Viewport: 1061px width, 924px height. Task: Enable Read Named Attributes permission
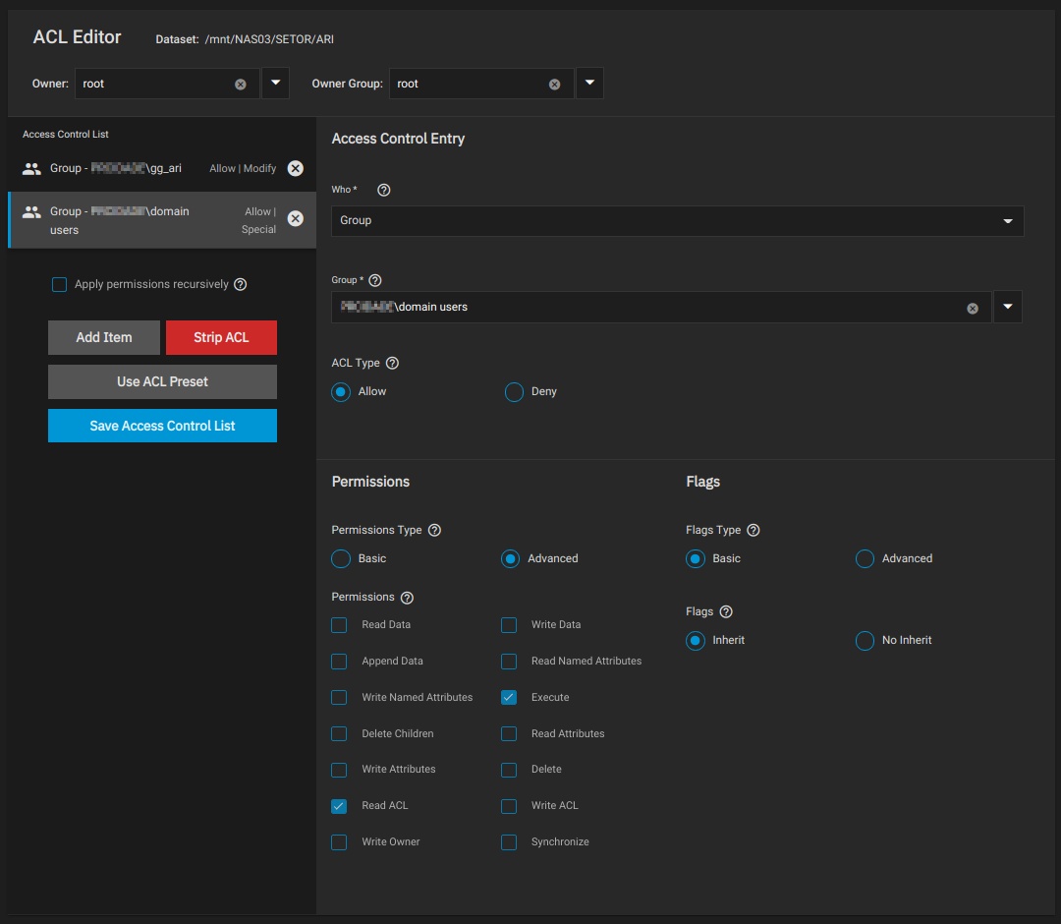[x=509, y=662]
